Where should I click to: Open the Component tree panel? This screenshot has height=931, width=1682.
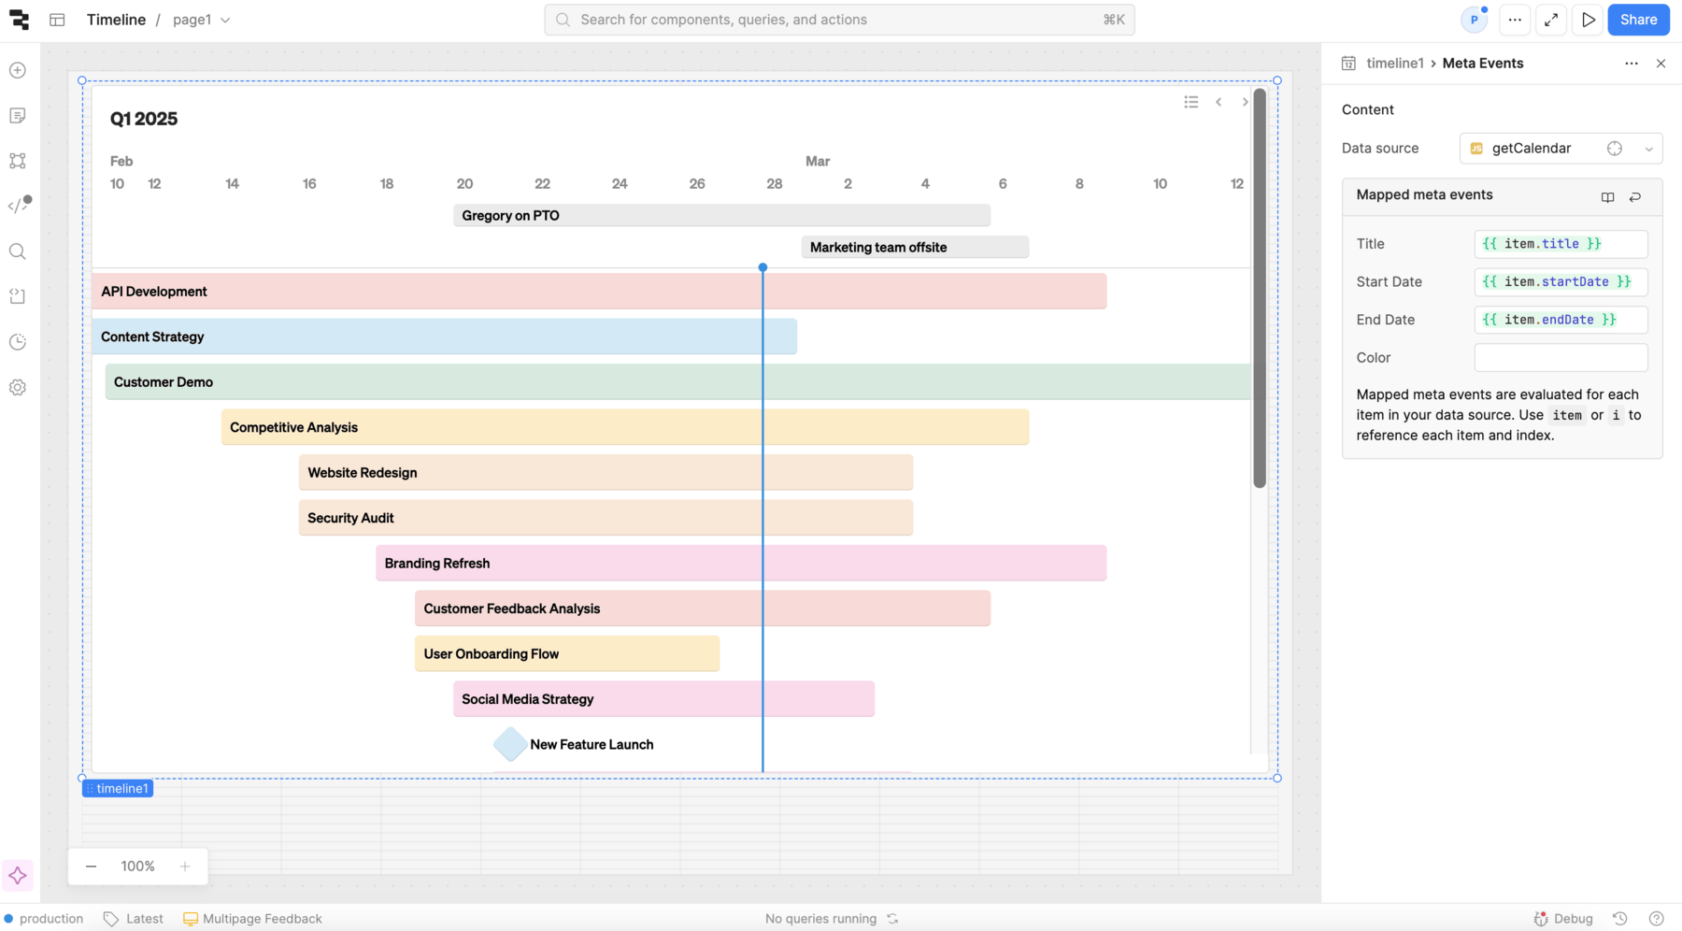[18, 161]
